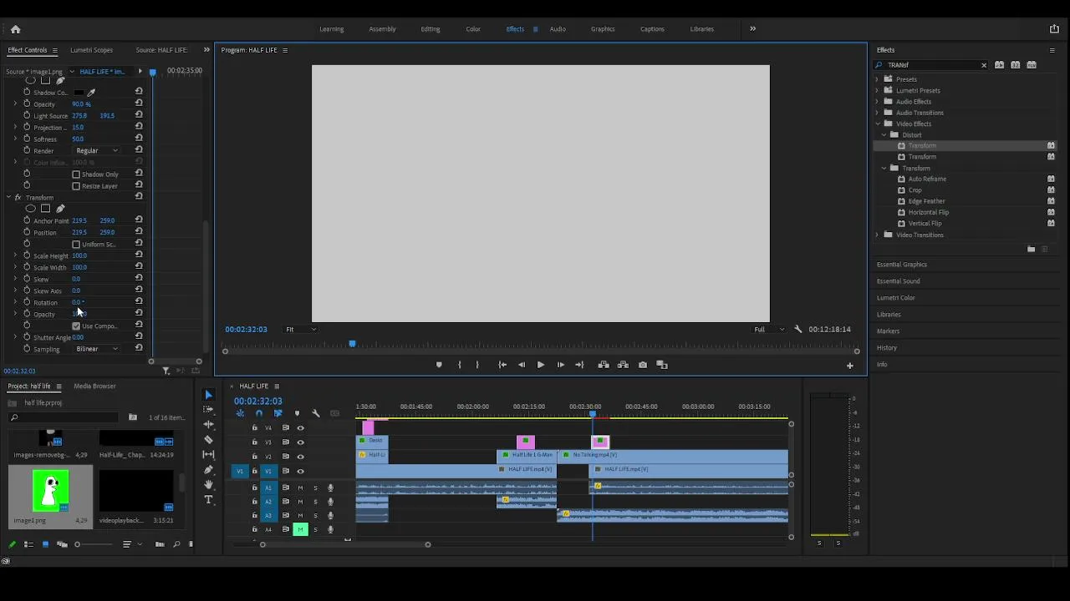Select the image1.png thumbnail
The width and height of the screenshot is (1070, 601).
pos(50,490)
